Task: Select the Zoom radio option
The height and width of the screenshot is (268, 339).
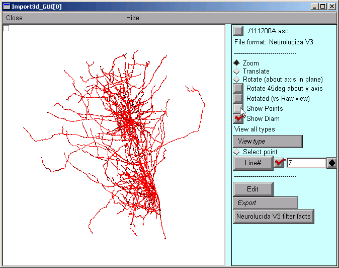Action: pos(236,63)
